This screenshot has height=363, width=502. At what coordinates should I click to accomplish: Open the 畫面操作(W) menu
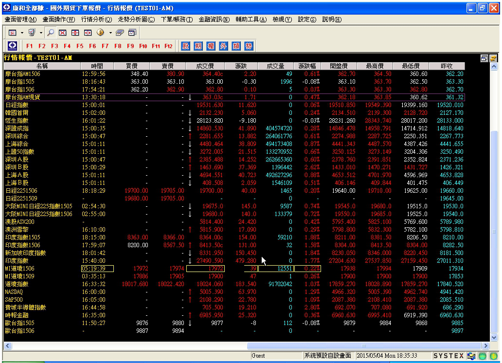click(59, 19)
